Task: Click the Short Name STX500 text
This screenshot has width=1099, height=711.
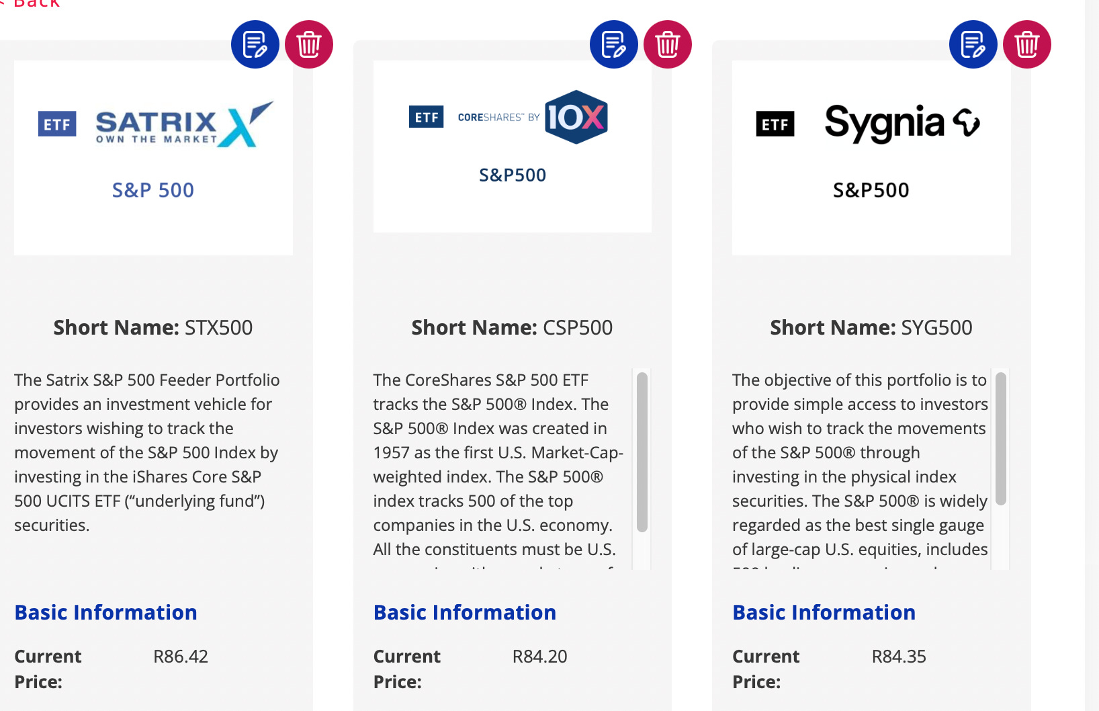Action: pos(153,327)
